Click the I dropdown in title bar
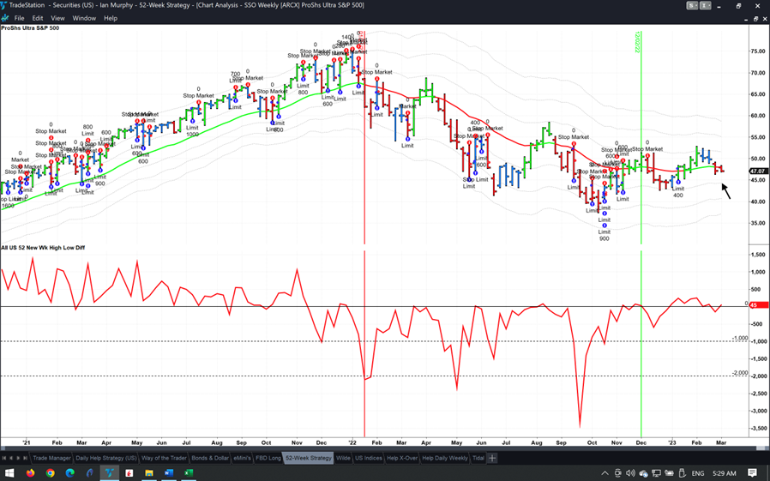 (x=705, y=5)
